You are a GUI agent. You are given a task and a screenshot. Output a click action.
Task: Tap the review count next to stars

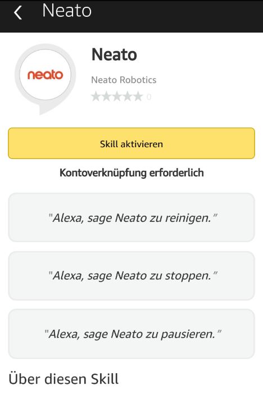(x=149, y=97)
